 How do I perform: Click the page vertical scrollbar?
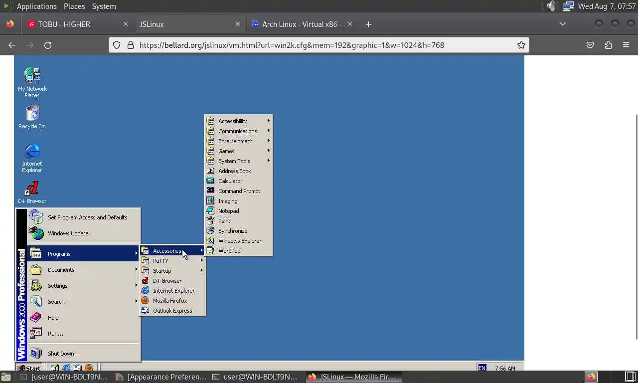click(636, 227)
